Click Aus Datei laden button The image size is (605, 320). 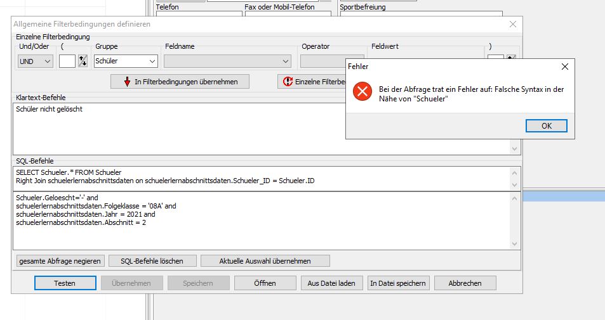[x=331, y=283]
